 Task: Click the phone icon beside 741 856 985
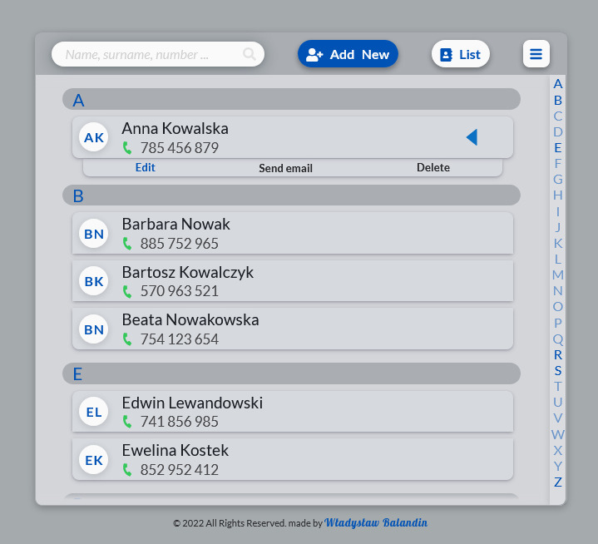(127, 422)
